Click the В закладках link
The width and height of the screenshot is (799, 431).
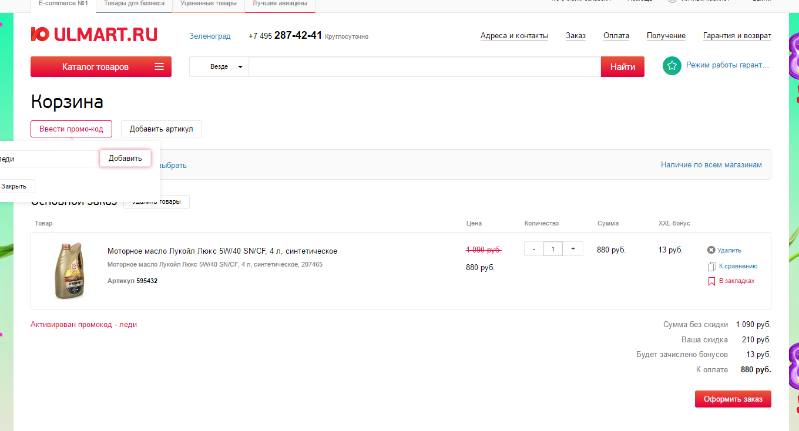[x=737, y=281]
